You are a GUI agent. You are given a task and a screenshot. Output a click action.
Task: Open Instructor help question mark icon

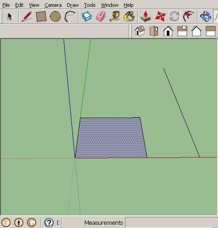pos(49,223)
